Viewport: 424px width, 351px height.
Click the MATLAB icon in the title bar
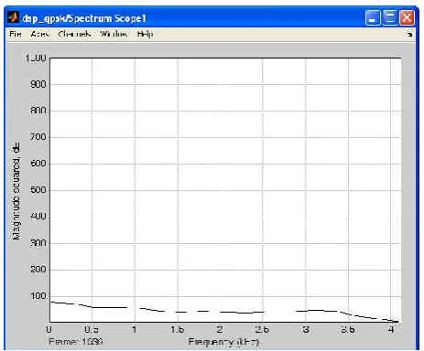pyautogui.click(x=13, y=17)
